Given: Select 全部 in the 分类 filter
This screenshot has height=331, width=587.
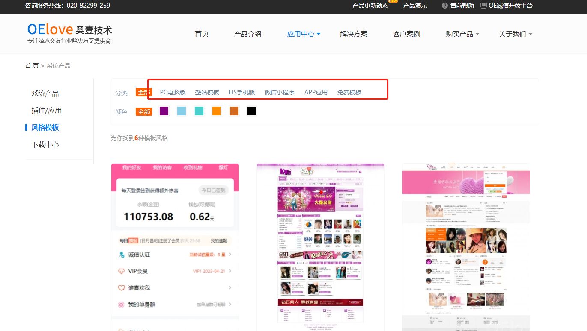Looking at the screenshot, I should 144,92.
